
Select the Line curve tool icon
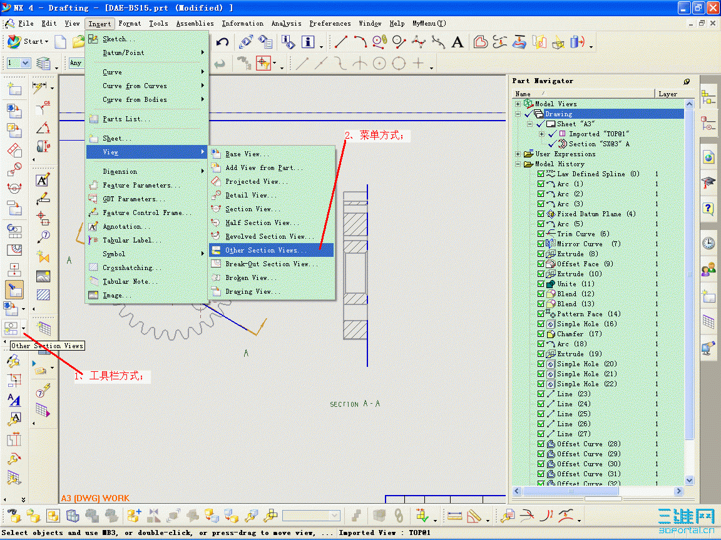click(340, 42)
